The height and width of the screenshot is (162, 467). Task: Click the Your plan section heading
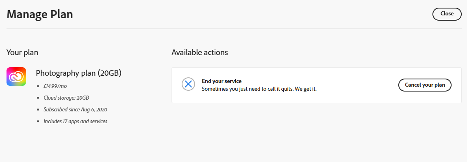coord(22,53)
